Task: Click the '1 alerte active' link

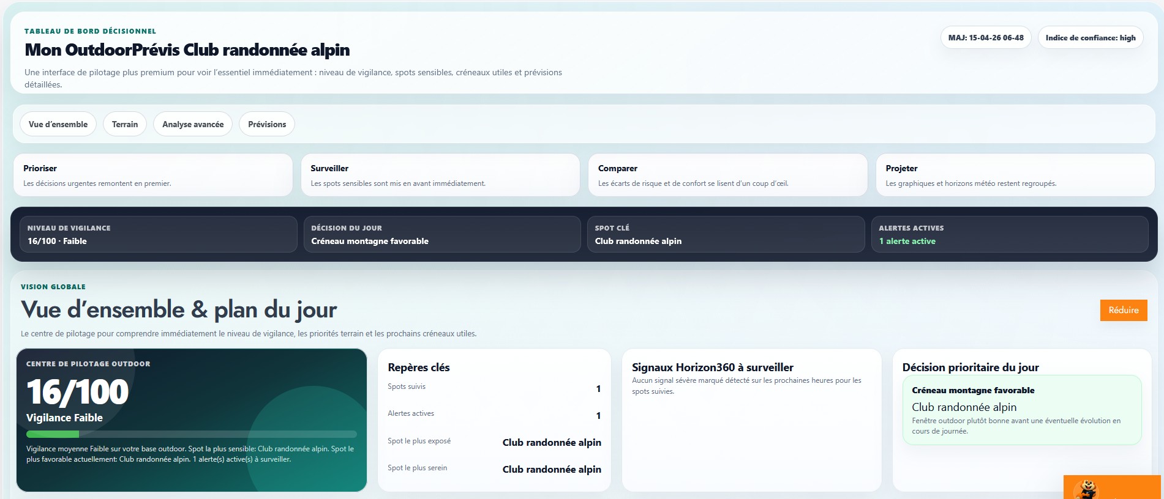Action: (x=907, y=242)
